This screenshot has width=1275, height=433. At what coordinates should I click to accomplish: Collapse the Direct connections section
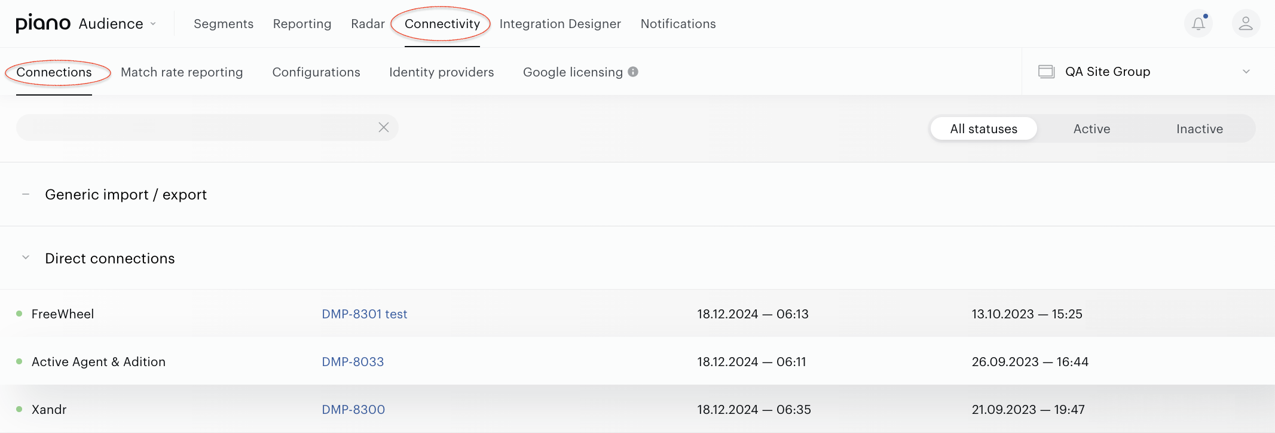click(x=26, y=257)
